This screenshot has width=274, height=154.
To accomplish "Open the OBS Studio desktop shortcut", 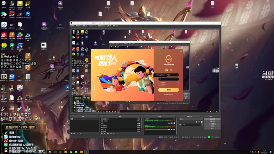I will tap(28, 98).
